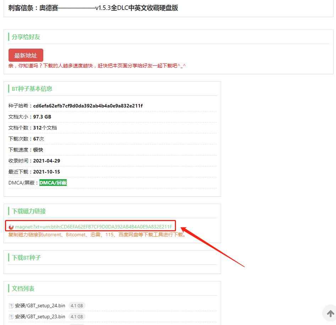The width and height of the screenshot is (336, 325).
Task: Click the torrent hash cd6efa62efb7cf9d0da392ab4b4a0e9a832e211f
Action: tap(88, 106)
